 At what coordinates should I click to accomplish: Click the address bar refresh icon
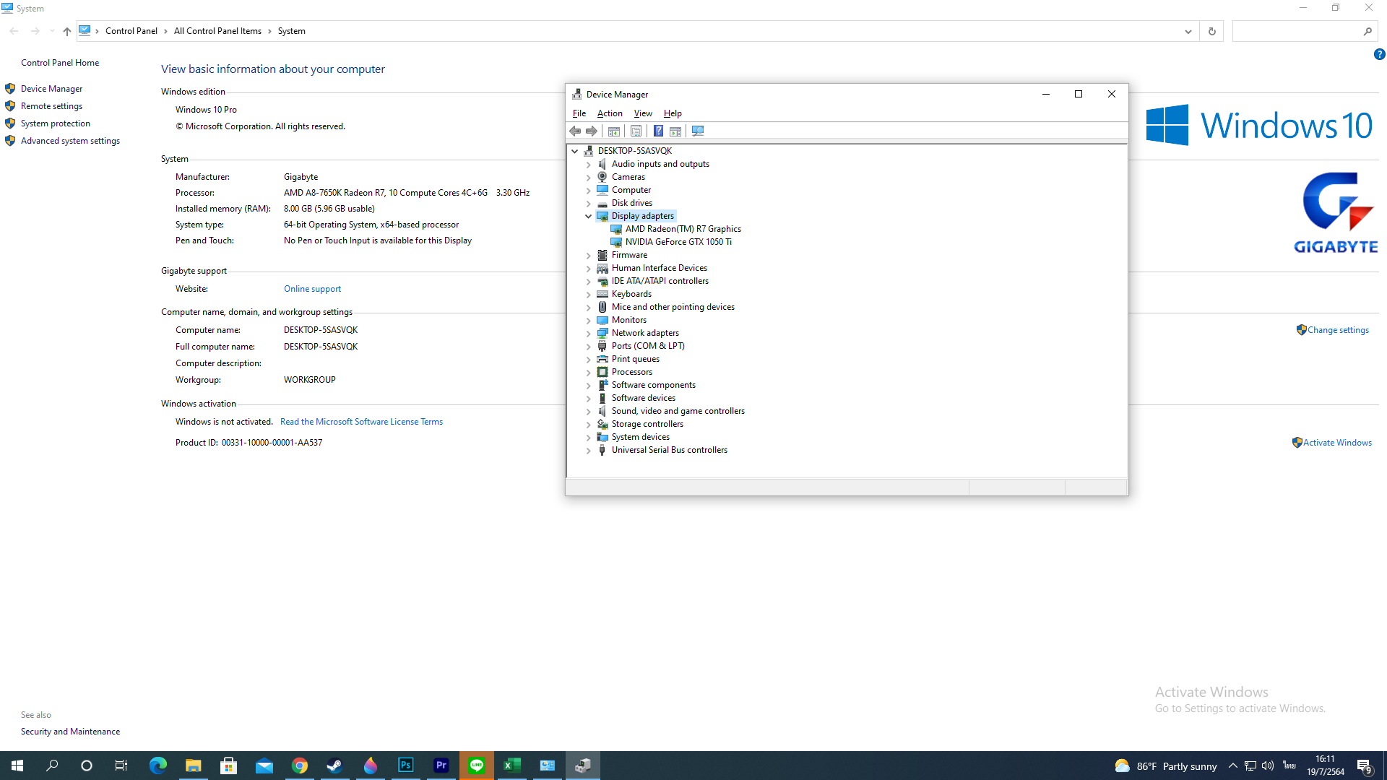click(1211, 31)
